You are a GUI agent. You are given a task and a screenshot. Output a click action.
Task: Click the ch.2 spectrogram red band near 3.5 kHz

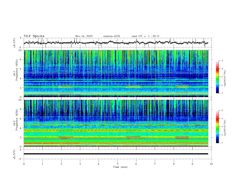[116, 130]
